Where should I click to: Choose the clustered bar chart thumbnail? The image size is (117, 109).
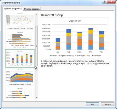20,40
